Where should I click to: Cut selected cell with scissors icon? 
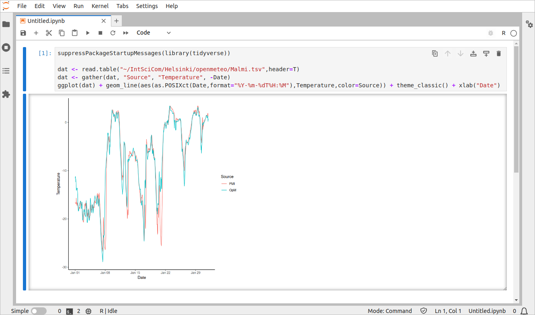coord(49,33)
